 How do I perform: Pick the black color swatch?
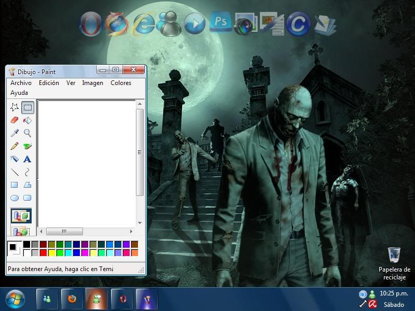click(x=27, y=244)
